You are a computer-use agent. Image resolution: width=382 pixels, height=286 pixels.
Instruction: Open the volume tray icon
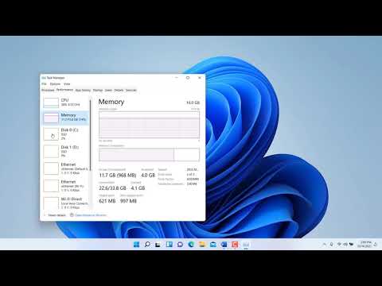point(345,244)
